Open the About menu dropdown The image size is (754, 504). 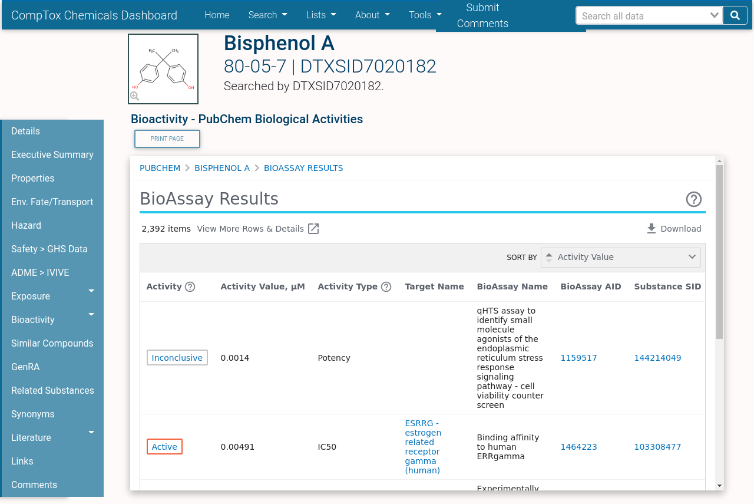pyautogui.click(x=372, y=15)
